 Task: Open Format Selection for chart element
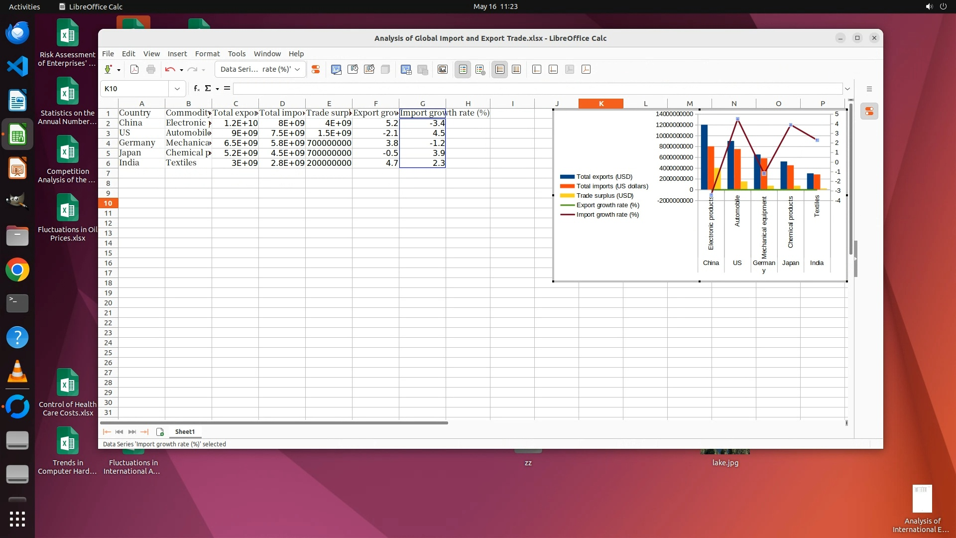315,70
